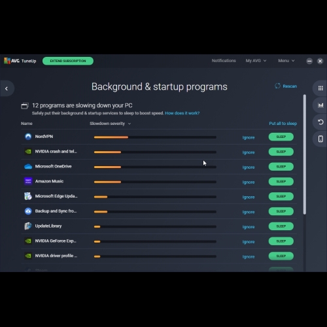
Task: Click the AVG TuneUp logo icon
Action: [x=7, y=61]
